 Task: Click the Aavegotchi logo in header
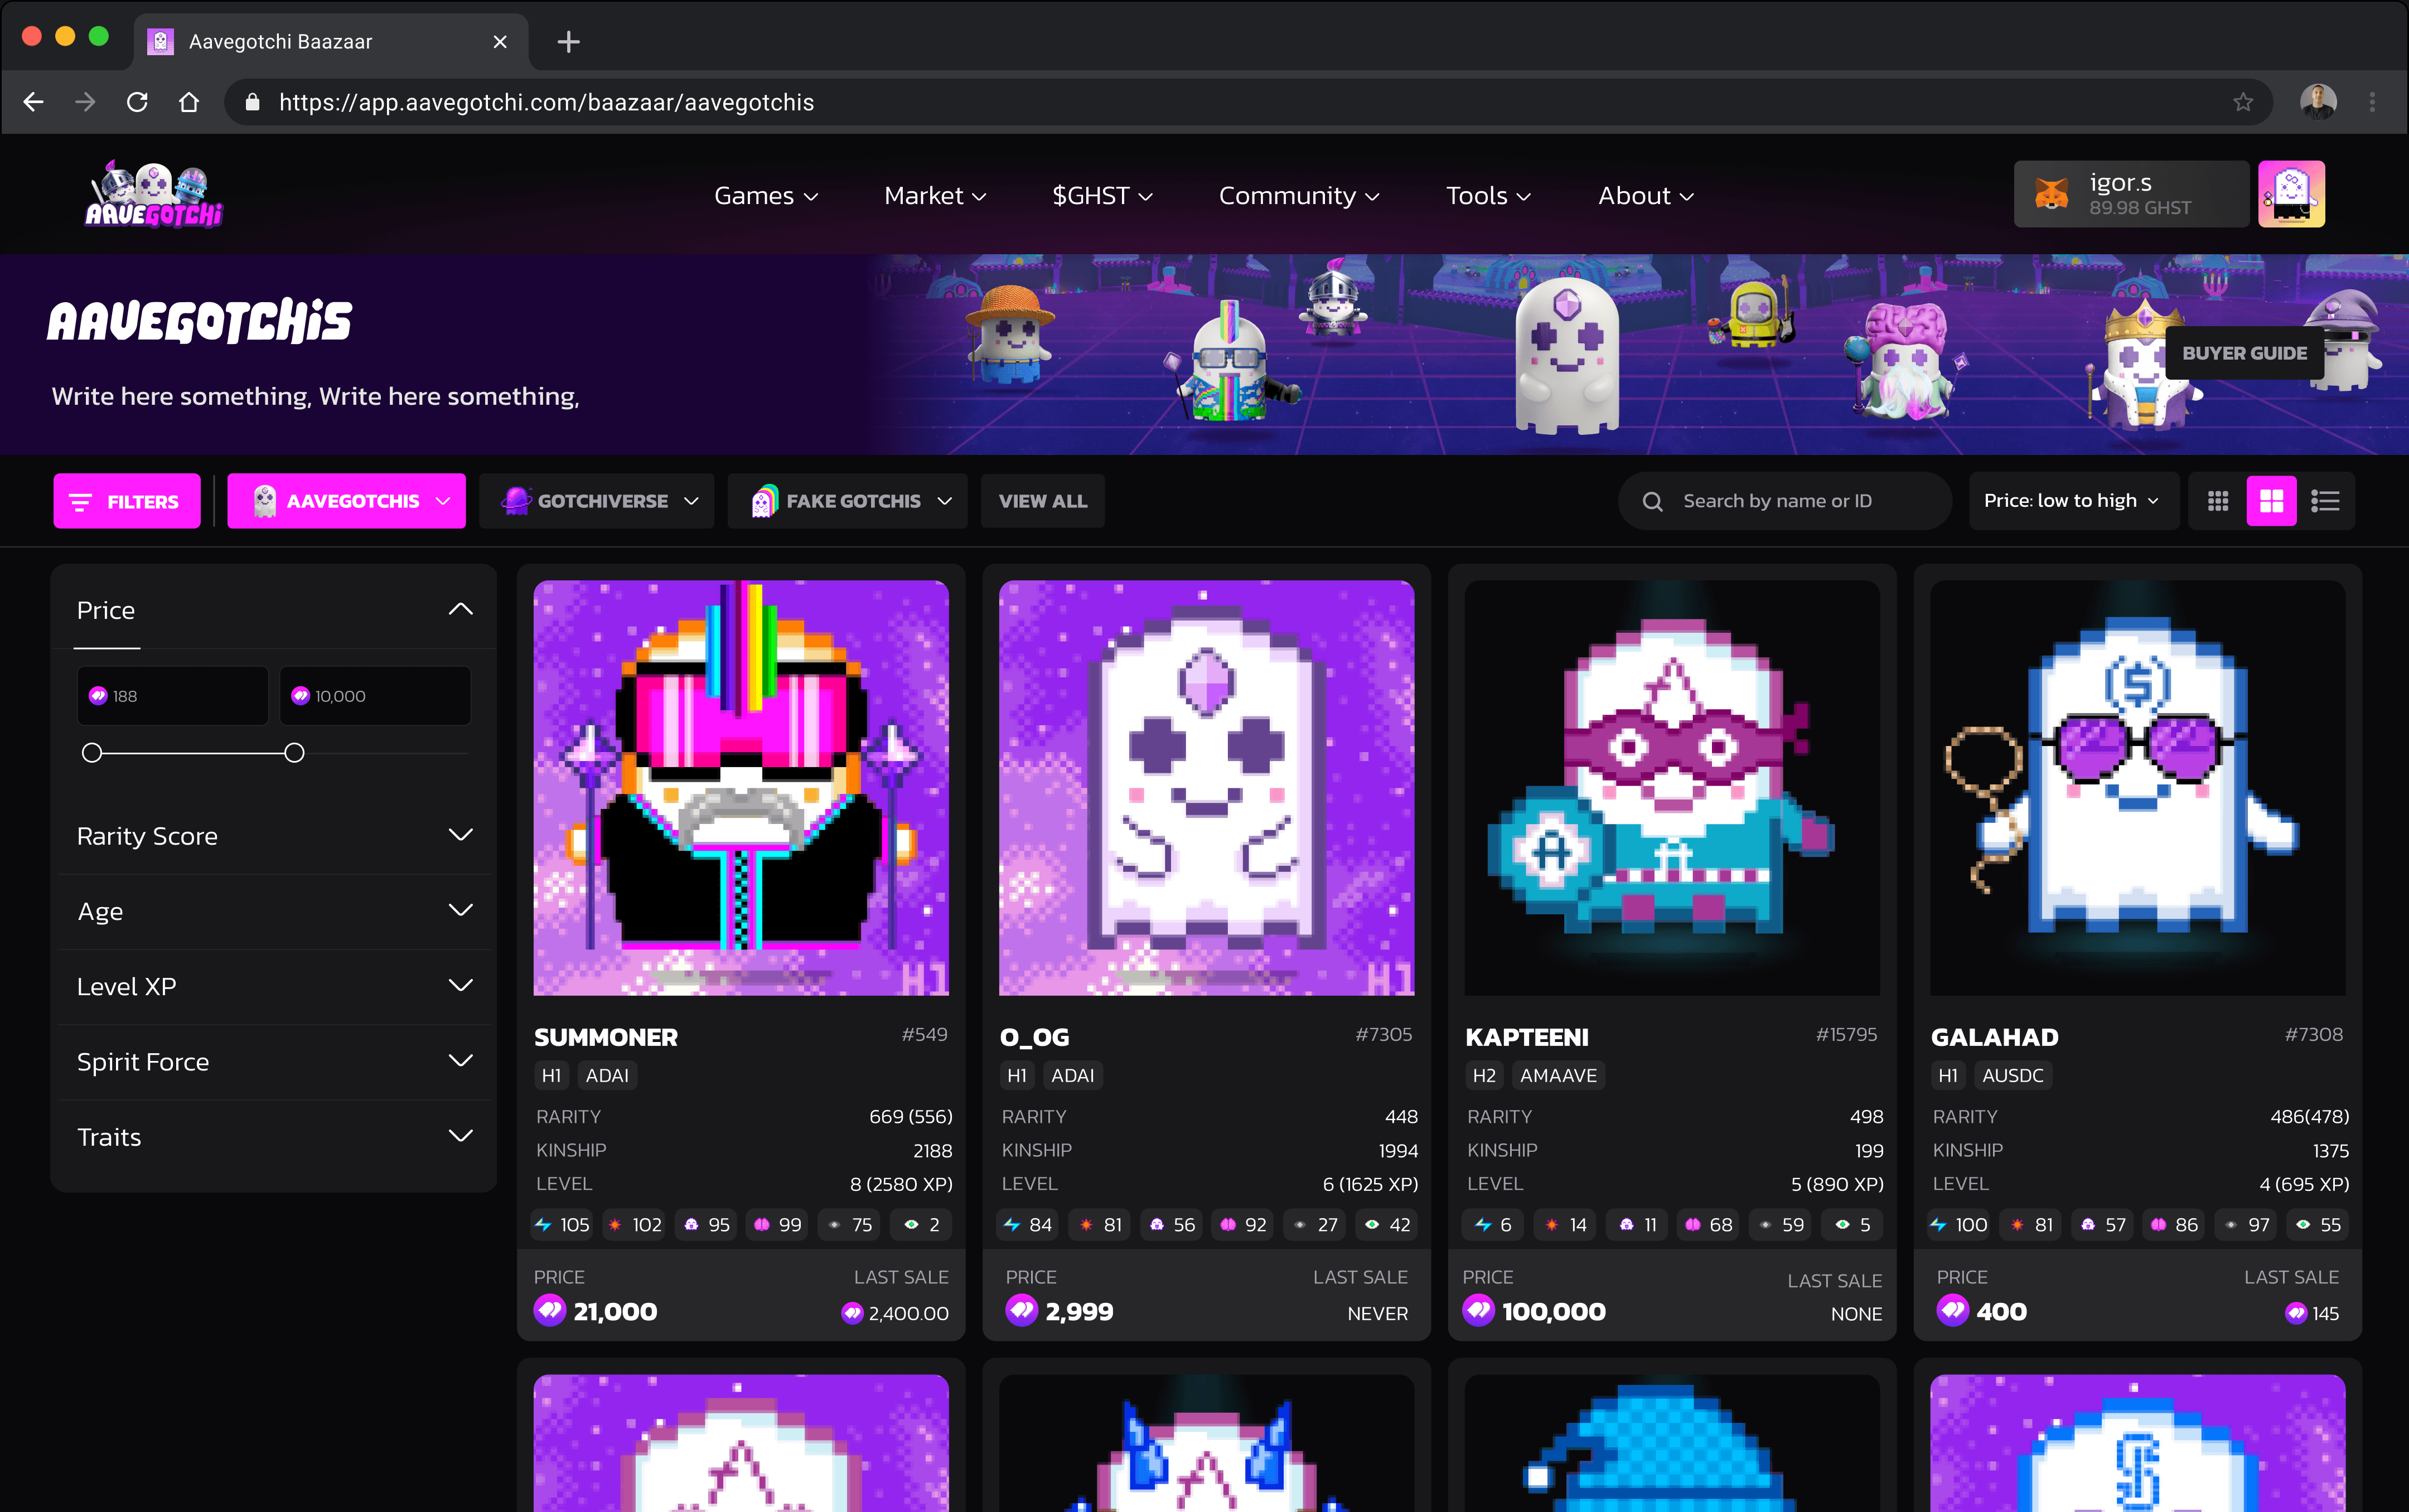click(153, 195)
